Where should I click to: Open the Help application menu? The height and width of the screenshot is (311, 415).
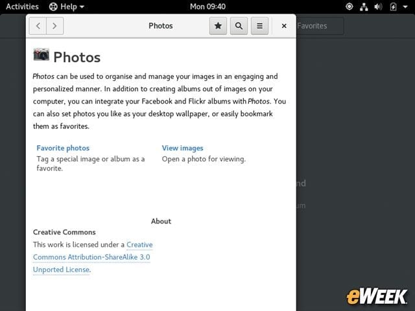pos(67,6)
